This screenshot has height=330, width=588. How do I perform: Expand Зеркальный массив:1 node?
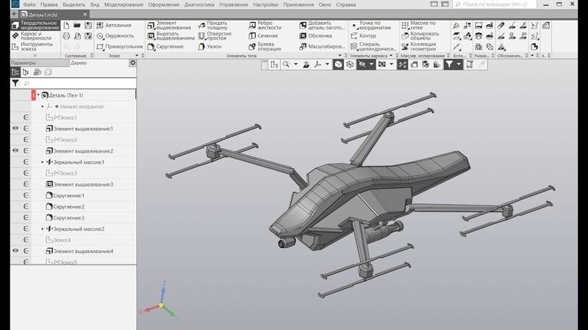coord(43,162)
